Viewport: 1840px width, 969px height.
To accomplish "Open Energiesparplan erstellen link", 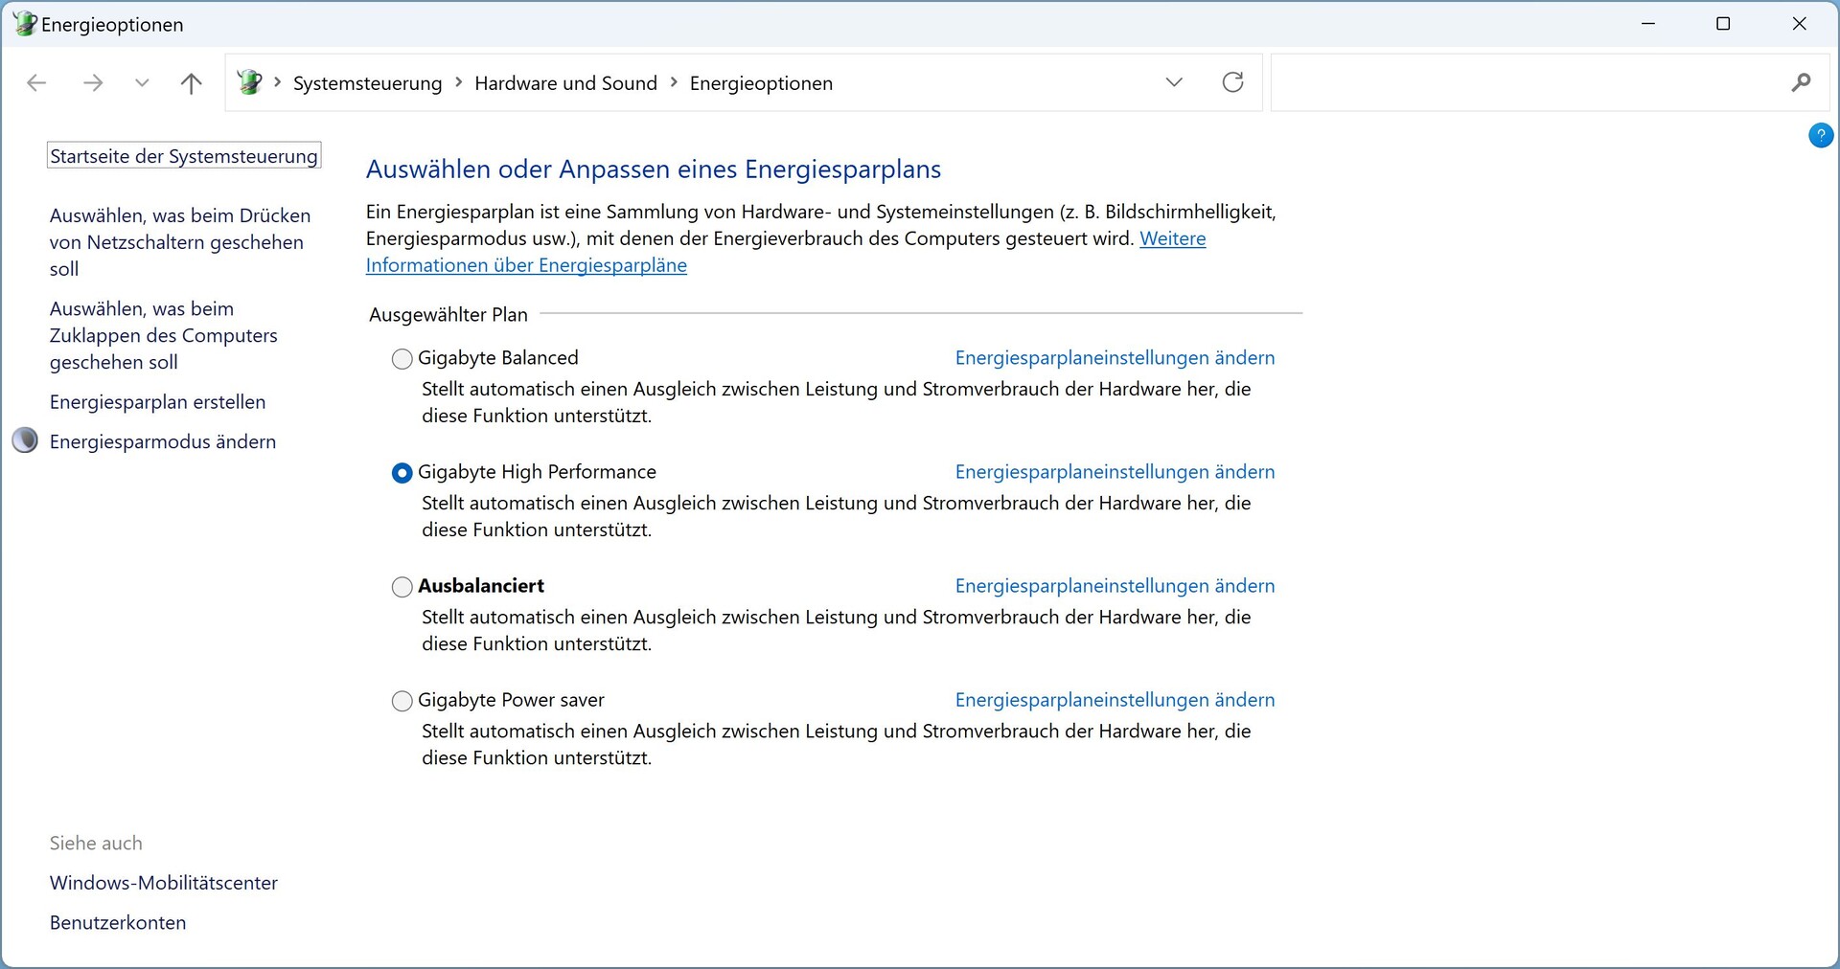I will pos(157,402).
